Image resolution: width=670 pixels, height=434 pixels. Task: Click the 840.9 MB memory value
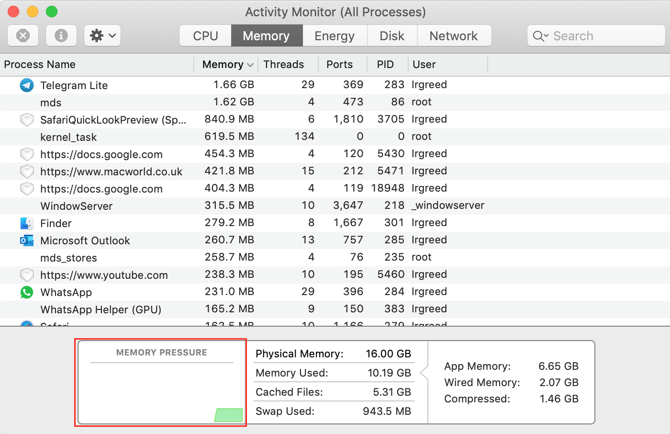(229, 119)
